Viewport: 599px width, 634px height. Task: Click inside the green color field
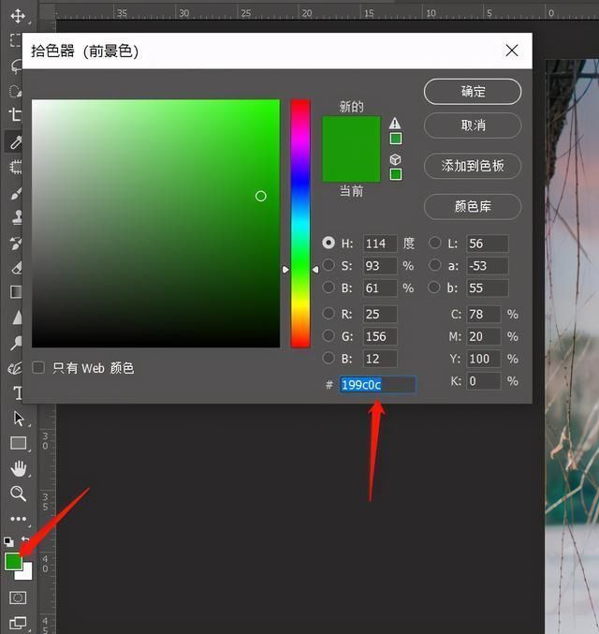(x=155, y=223)
